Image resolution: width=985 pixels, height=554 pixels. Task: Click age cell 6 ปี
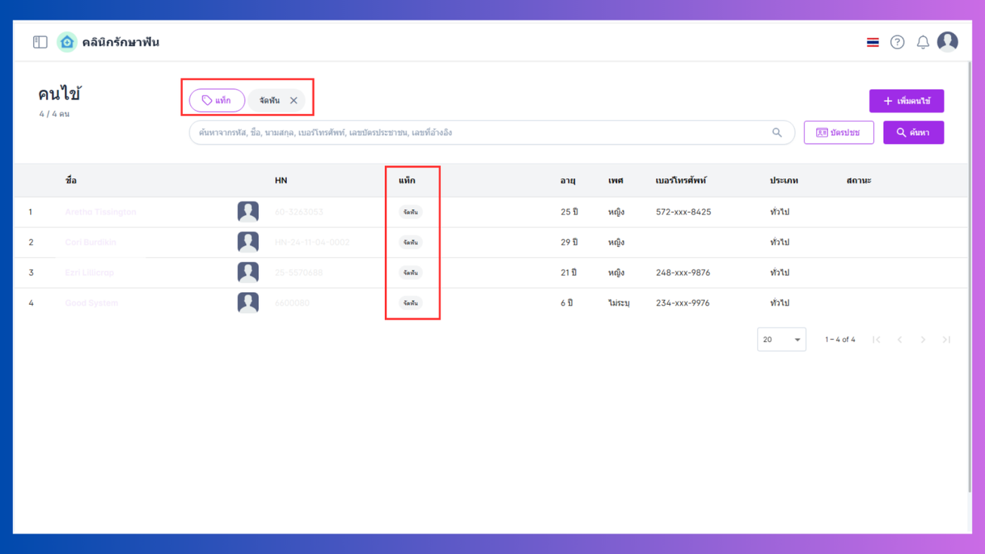(567, 303)
